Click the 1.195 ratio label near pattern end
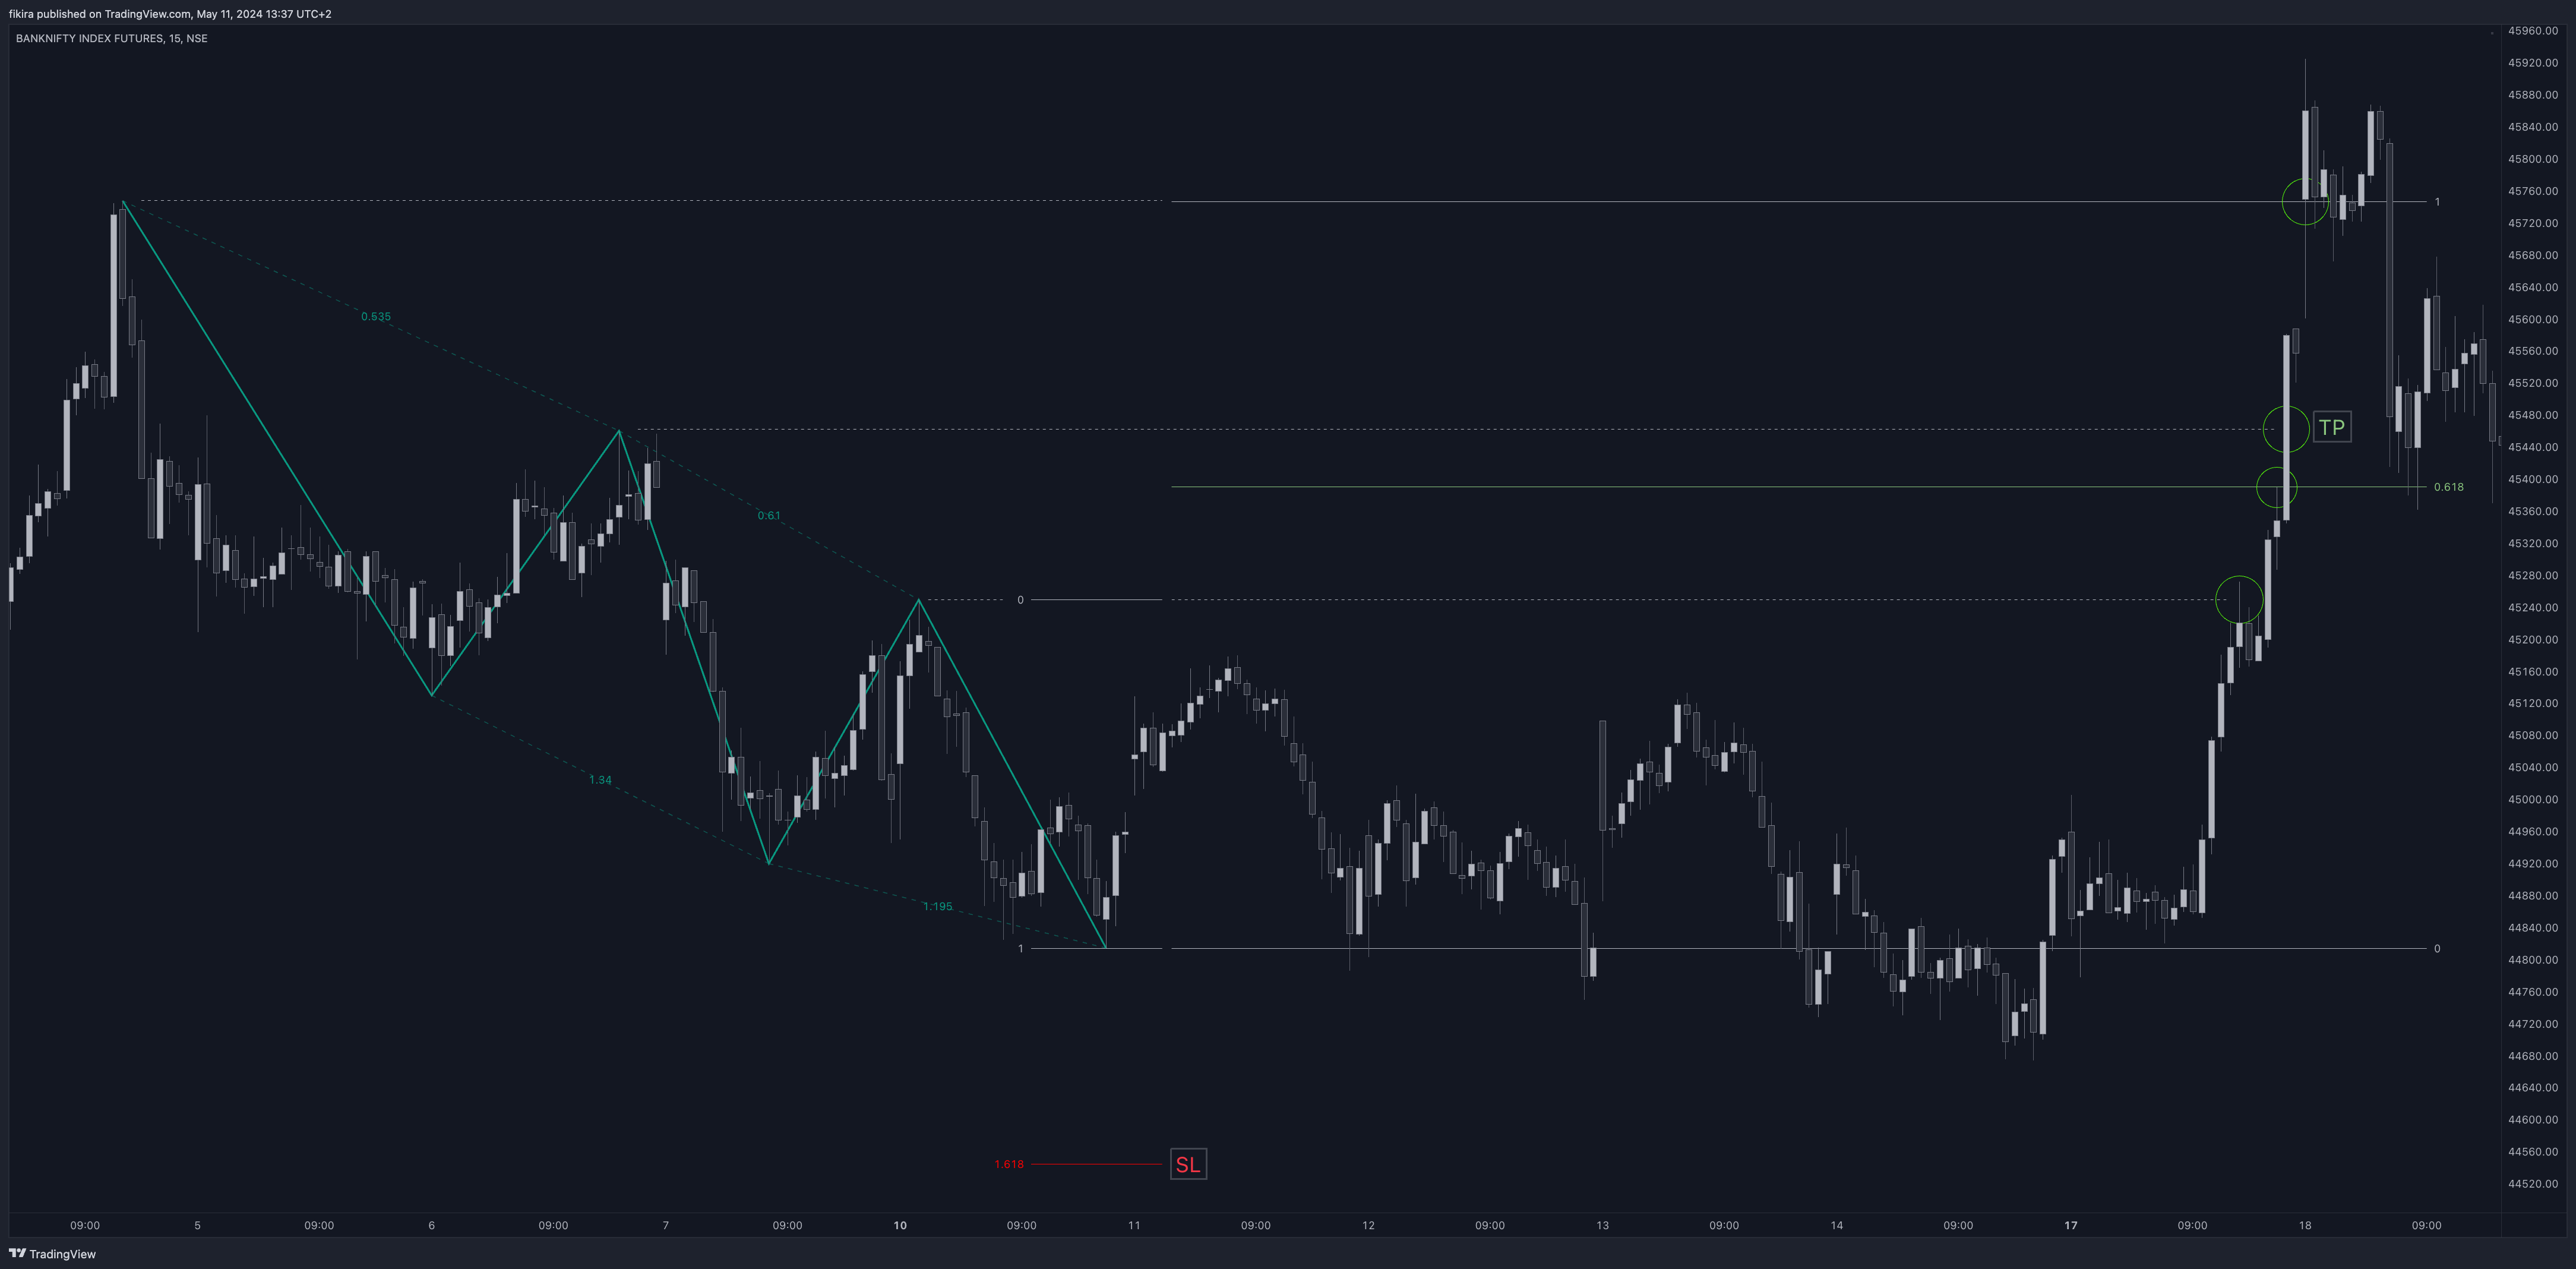Viewport: 2576px width, 1269px height. click(937, 907)
